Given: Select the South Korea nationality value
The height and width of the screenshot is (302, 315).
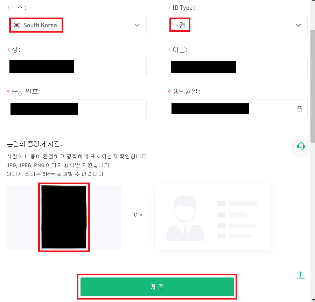Looking at the screenshot, I should coord(40,25).
